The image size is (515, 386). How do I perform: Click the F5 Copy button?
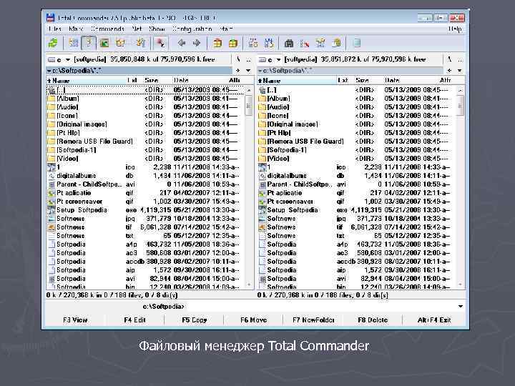194,320
